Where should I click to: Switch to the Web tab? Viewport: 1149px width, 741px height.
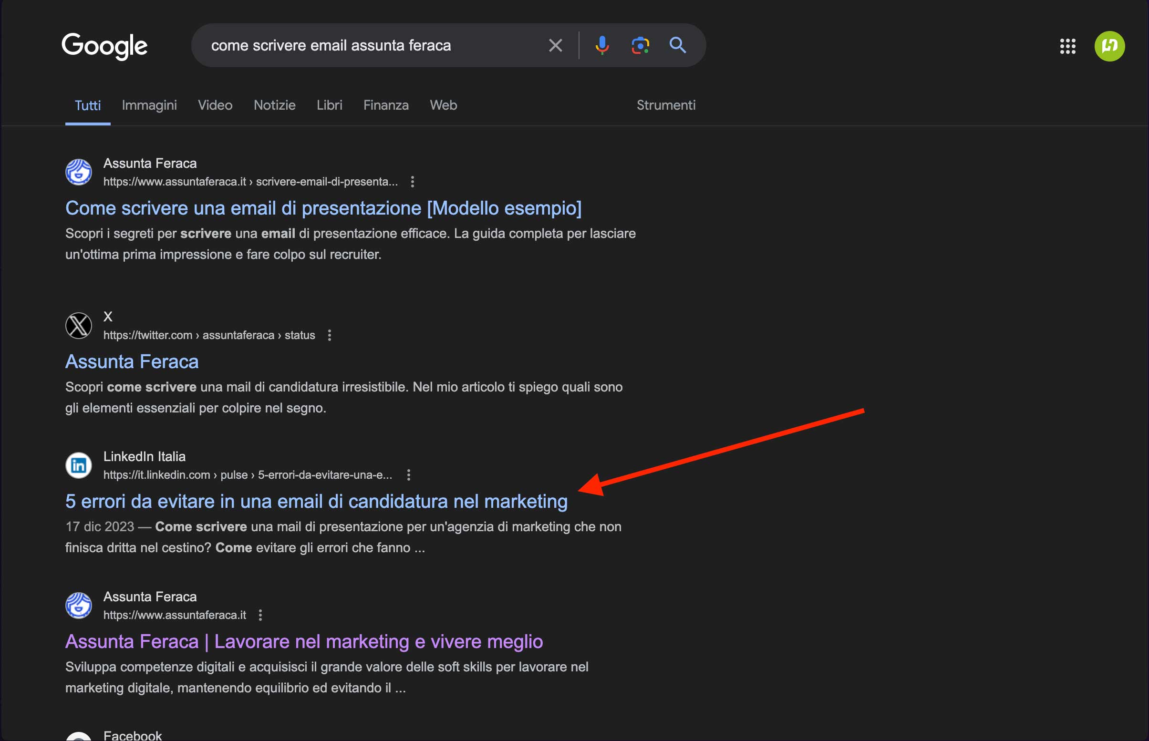443,105
